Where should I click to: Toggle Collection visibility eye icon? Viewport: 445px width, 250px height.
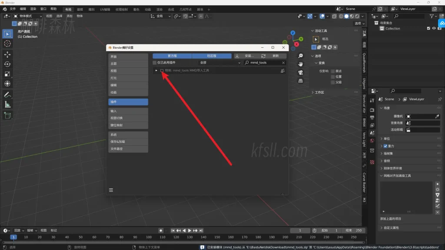433,28
